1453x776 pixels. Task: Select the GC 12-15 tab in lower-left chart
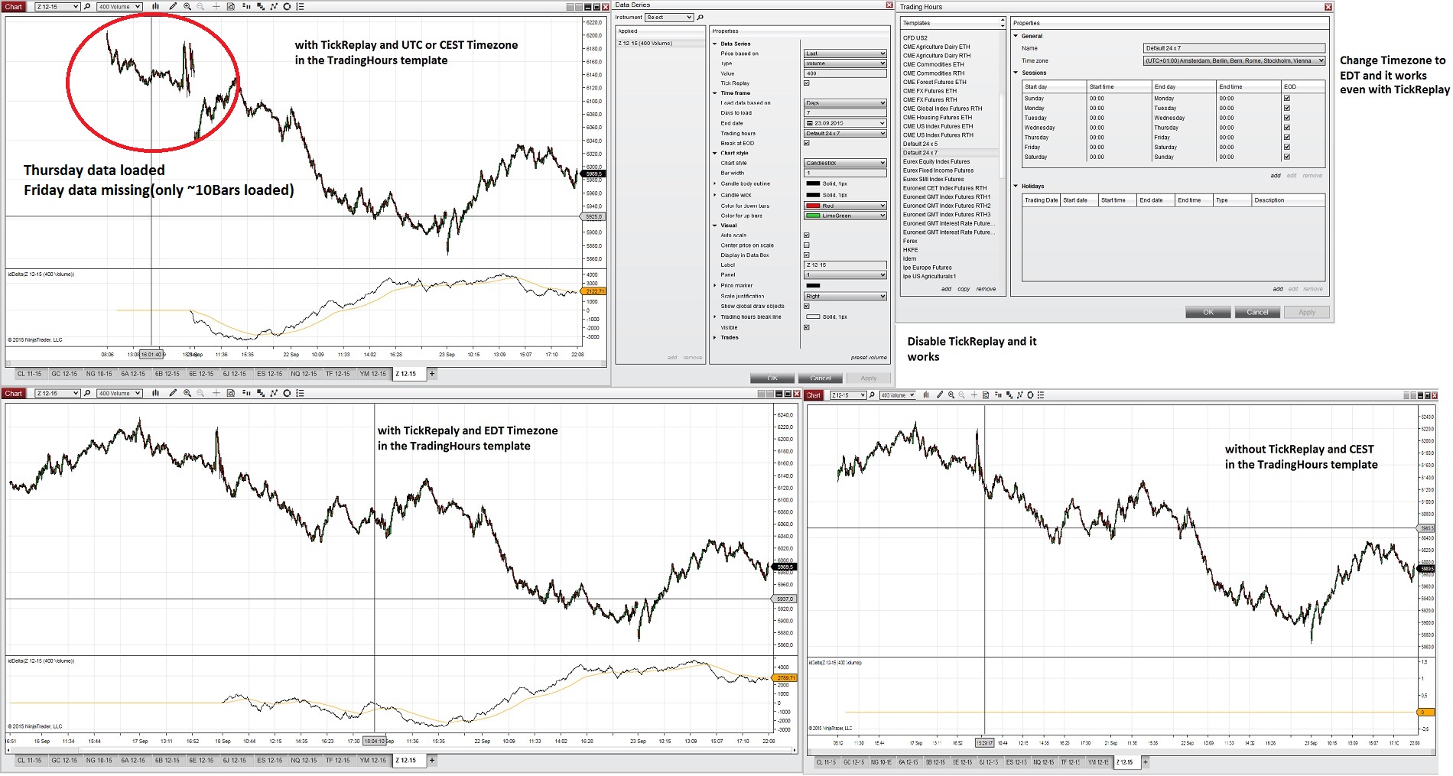click(x=64, y=761)
